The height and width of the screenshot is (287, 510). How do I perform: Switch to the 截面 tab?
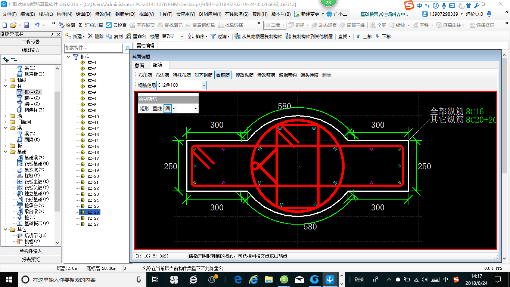(140, 65)
